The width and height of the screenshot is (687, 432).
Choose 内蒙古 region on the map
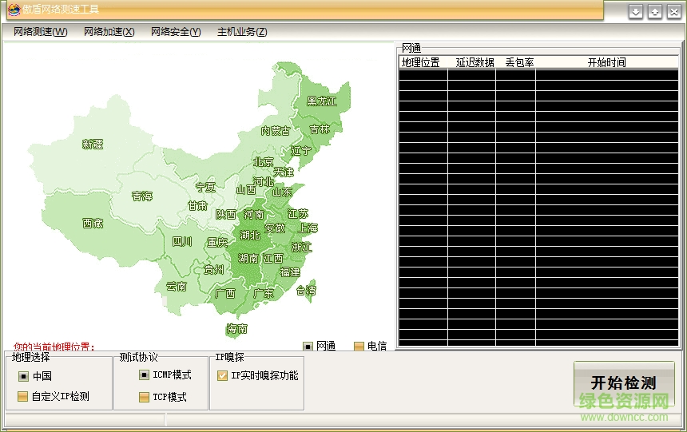pos(276,131)
